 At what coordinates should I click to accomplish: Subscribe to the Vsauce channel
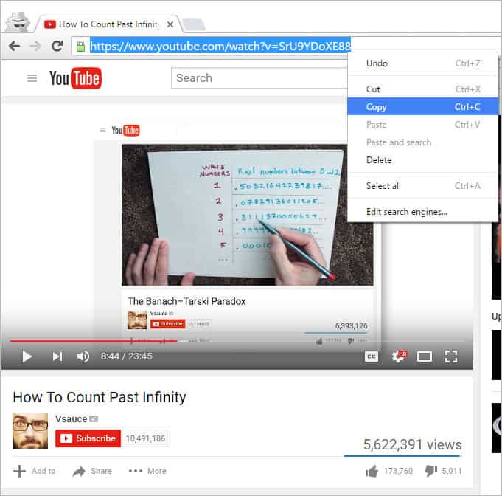87,438
